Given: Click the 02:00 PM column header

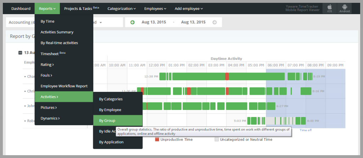Looking at the screenshot, I should [x=196, y=65].
